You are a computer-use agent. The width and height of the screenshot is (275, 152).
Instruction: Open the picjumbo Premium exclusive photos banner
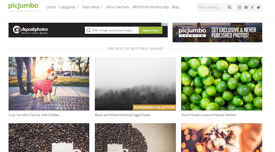point(217,32)
